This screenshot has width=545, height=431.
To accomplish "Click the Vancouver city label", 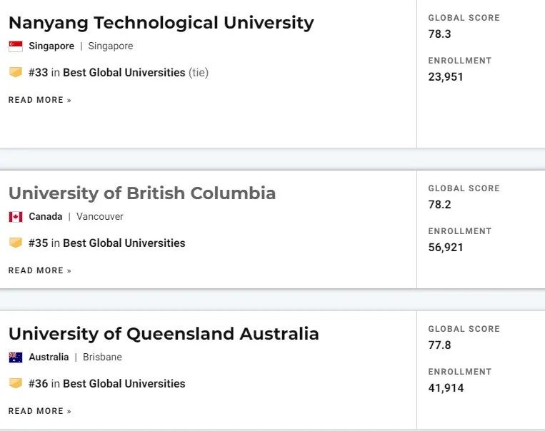I will click(100, 217).
